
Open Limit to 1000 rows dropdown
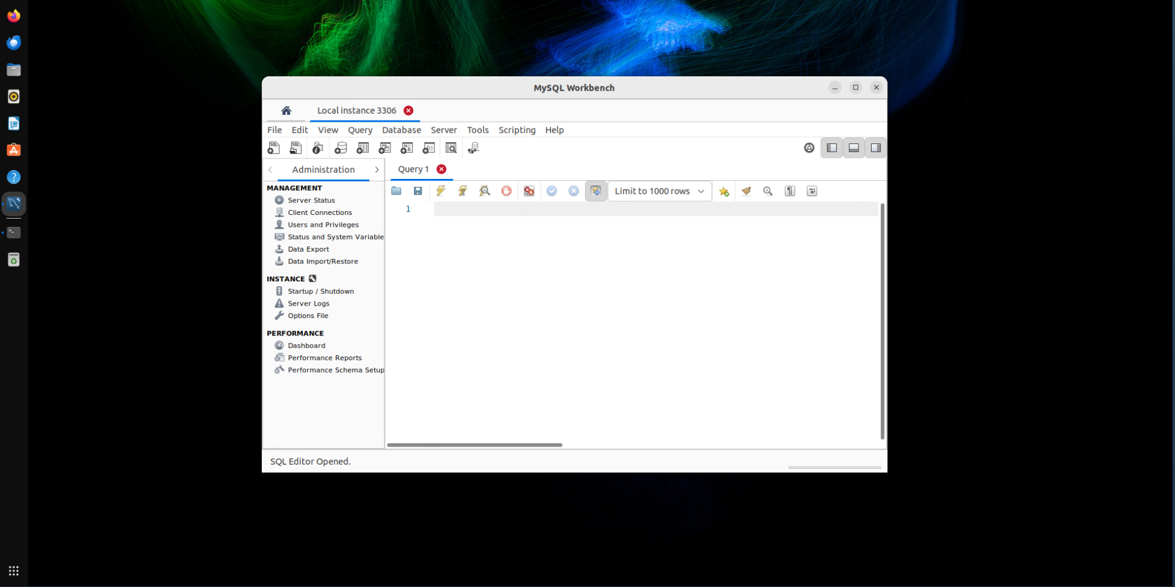pyautogui.click(x=660, y=191)
